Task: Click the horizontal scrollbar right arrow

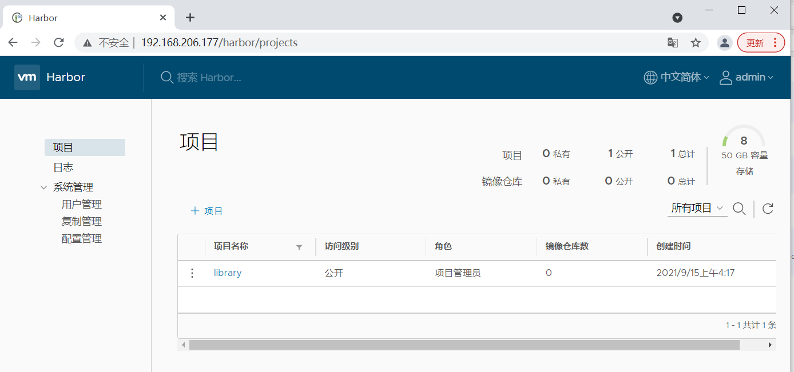Action: click(770, 345)
